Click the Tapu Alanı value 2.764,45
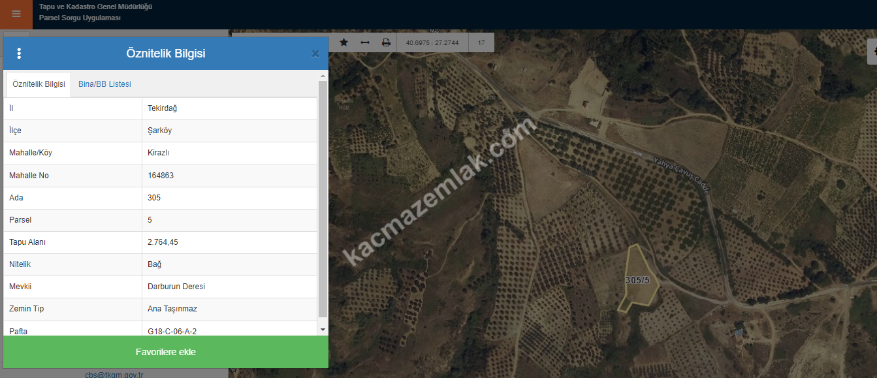 pos(163,242)
